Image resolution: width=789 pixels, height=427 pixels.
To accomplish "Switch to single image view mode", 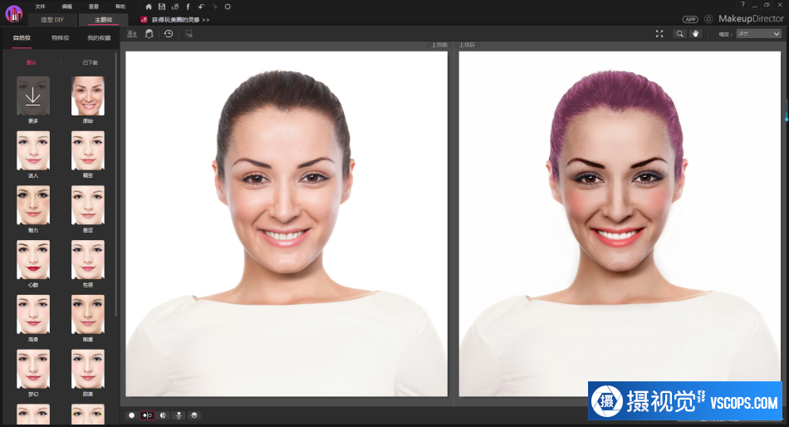I will click(x=132, y=415).
